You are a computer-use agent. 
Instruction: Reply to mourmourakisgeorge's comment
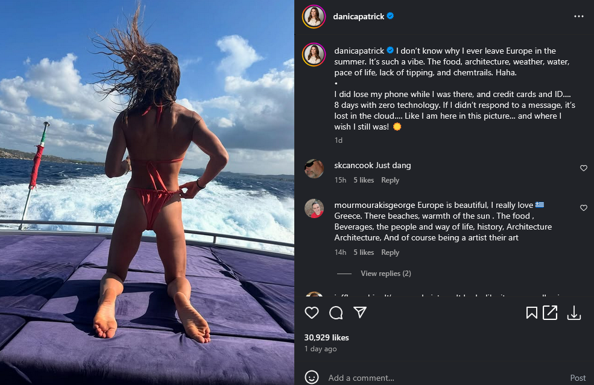(390, 252)
